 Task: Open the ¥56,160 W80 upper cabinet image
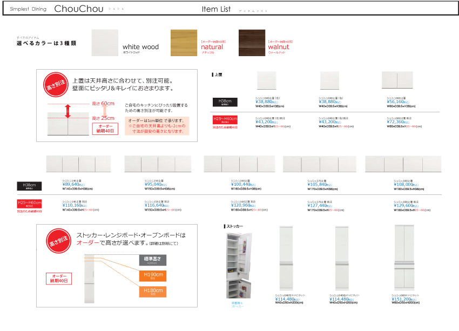pyautogui.click(x=397, y=80)
